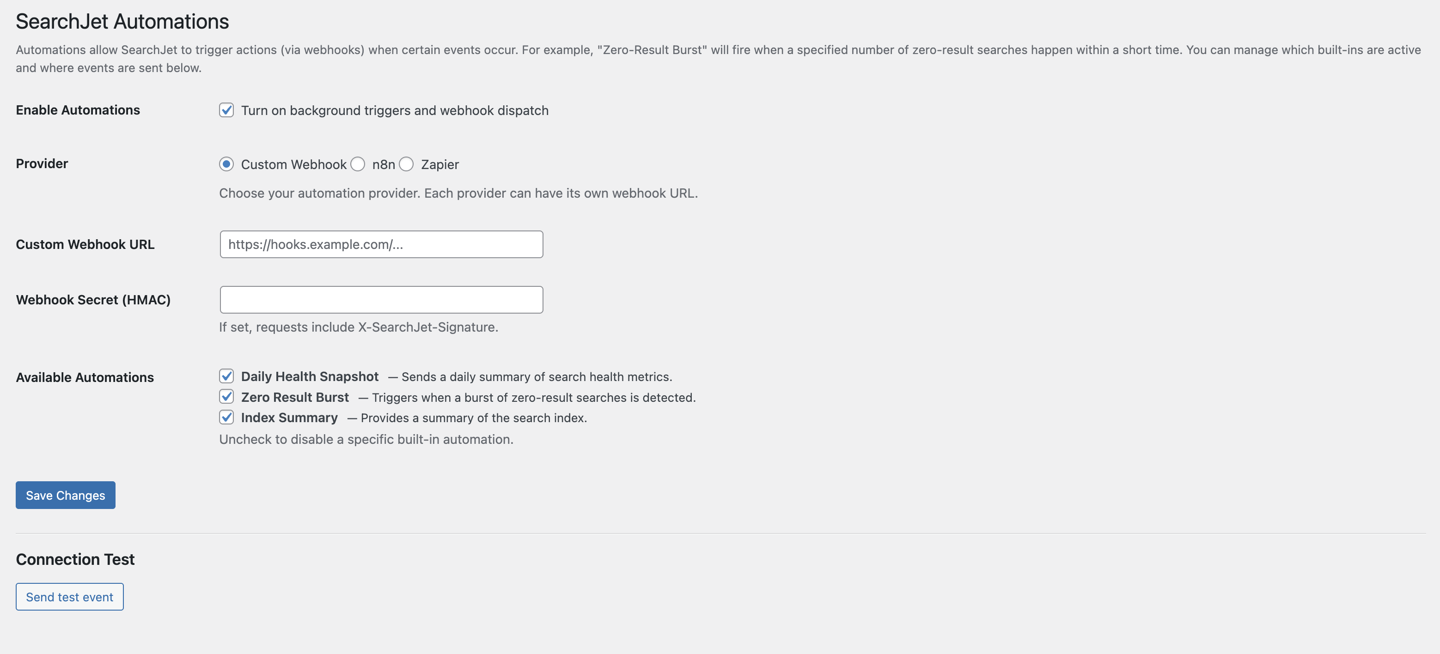Uncheck the Daily Health Snapshot checkbox
This screenshot has width=1440, height=654.
click(226, 376)
